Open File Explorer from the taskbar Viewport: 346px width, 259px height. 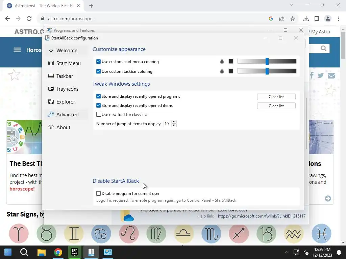pos(41,252)
